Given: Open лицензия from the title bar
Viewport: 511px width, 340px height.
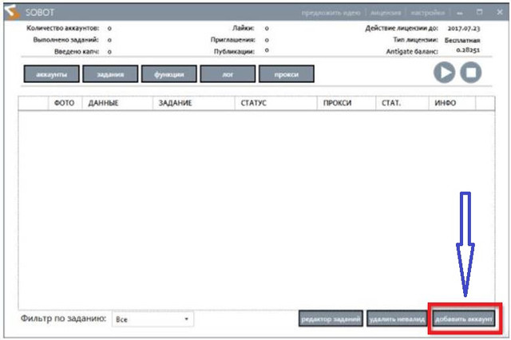Looking at the screenshot, I should pyautogui.click(x=386, y=14).
